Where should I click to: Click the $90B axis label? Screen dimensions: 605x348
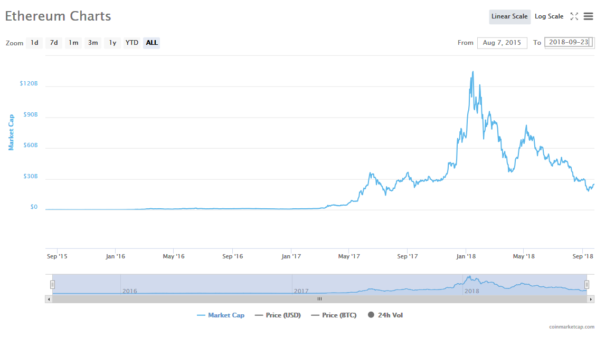point(31,114)
